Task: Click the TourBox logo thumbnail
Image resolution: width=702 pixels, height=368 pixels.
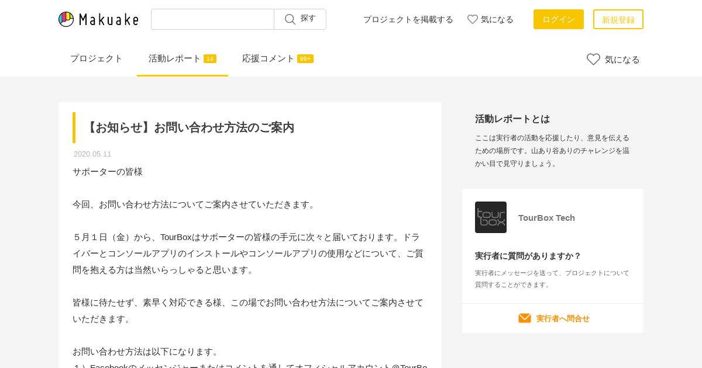Action: coord(491,217)
